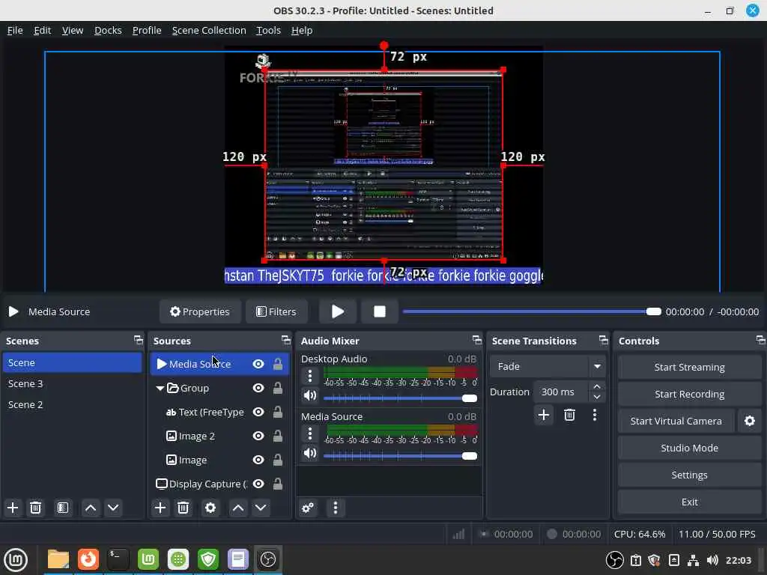This screenshot has height=575, width=767.
Task: Click Start Streaming button
Action: click(x=689, y=367)
